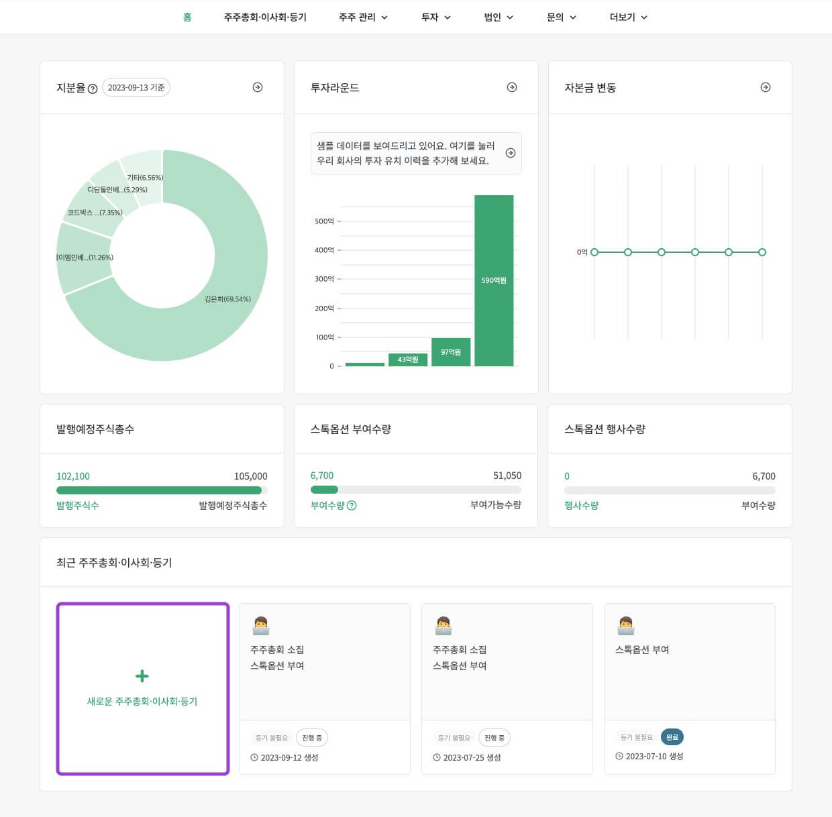Open the 지분율 card detail arrow
Viewport: 832px width, 817px height.
(257, 87)
